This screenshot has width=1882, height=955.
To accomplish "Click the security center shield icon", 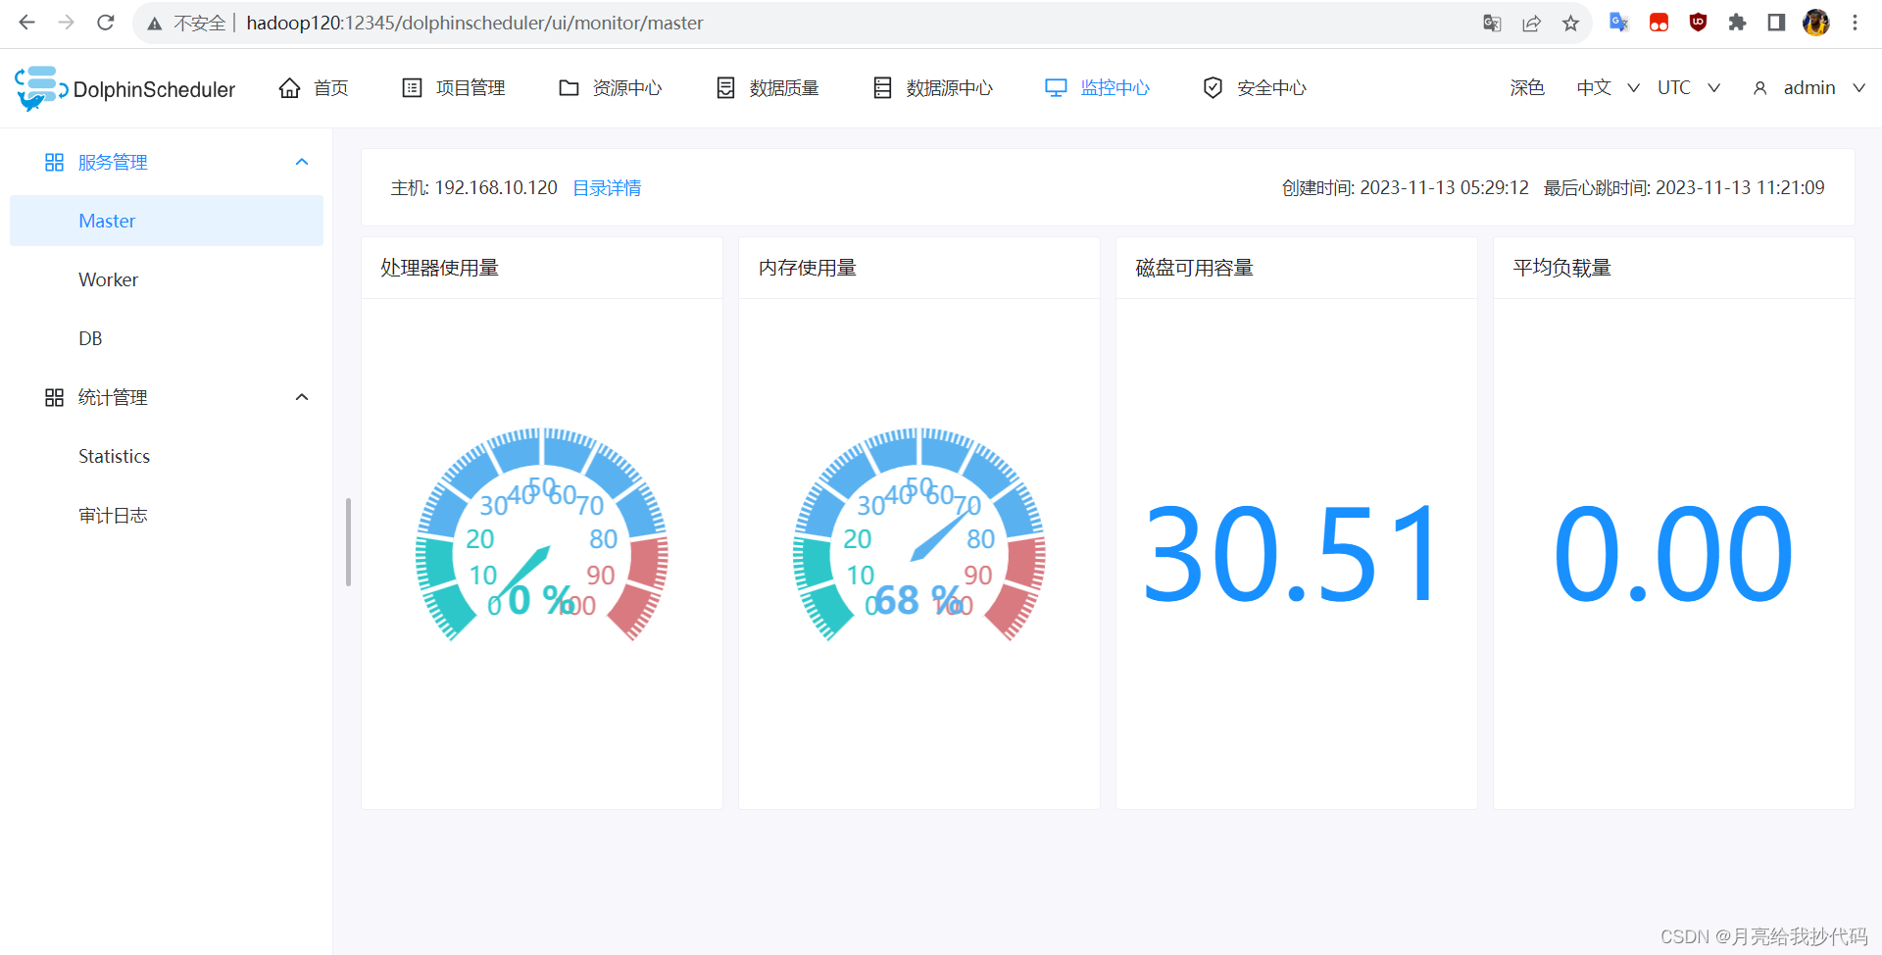I will pyautogui.click(x=1213, y=88).
